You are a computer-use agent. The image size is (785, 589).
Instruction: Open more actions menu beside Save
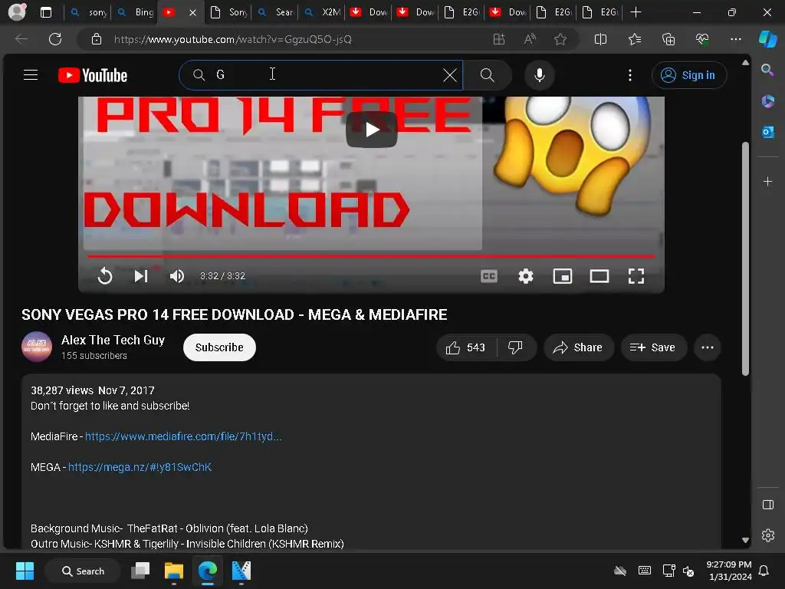(x=708, y=347)
